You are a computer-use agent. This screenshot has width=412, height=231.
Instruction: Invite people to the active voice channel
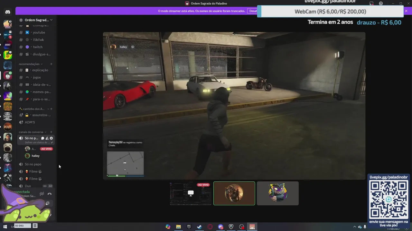[x=47, y=138]
